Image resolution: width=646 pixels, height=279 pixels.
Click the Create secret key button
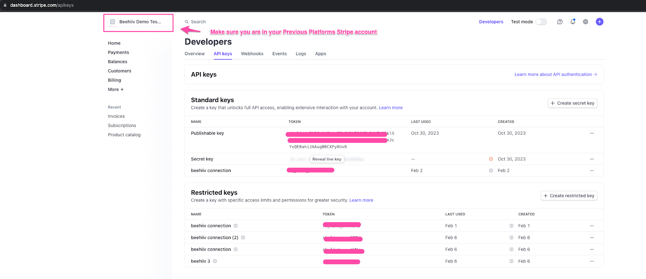tap(573, 103)
